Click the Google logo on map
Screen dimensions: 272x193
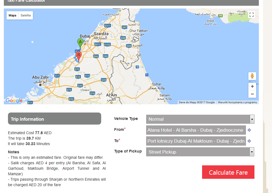pyautogui.click(x=14, y=100)
